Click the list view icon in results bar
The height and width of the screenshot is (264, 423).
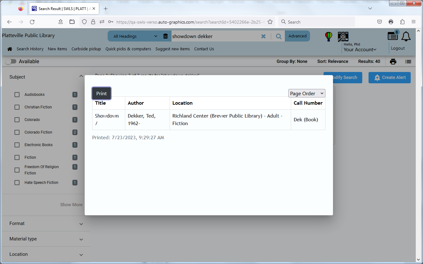(408, 62)
